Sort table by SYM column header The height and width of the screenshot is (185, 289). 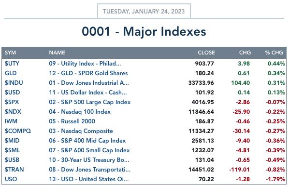10,53
